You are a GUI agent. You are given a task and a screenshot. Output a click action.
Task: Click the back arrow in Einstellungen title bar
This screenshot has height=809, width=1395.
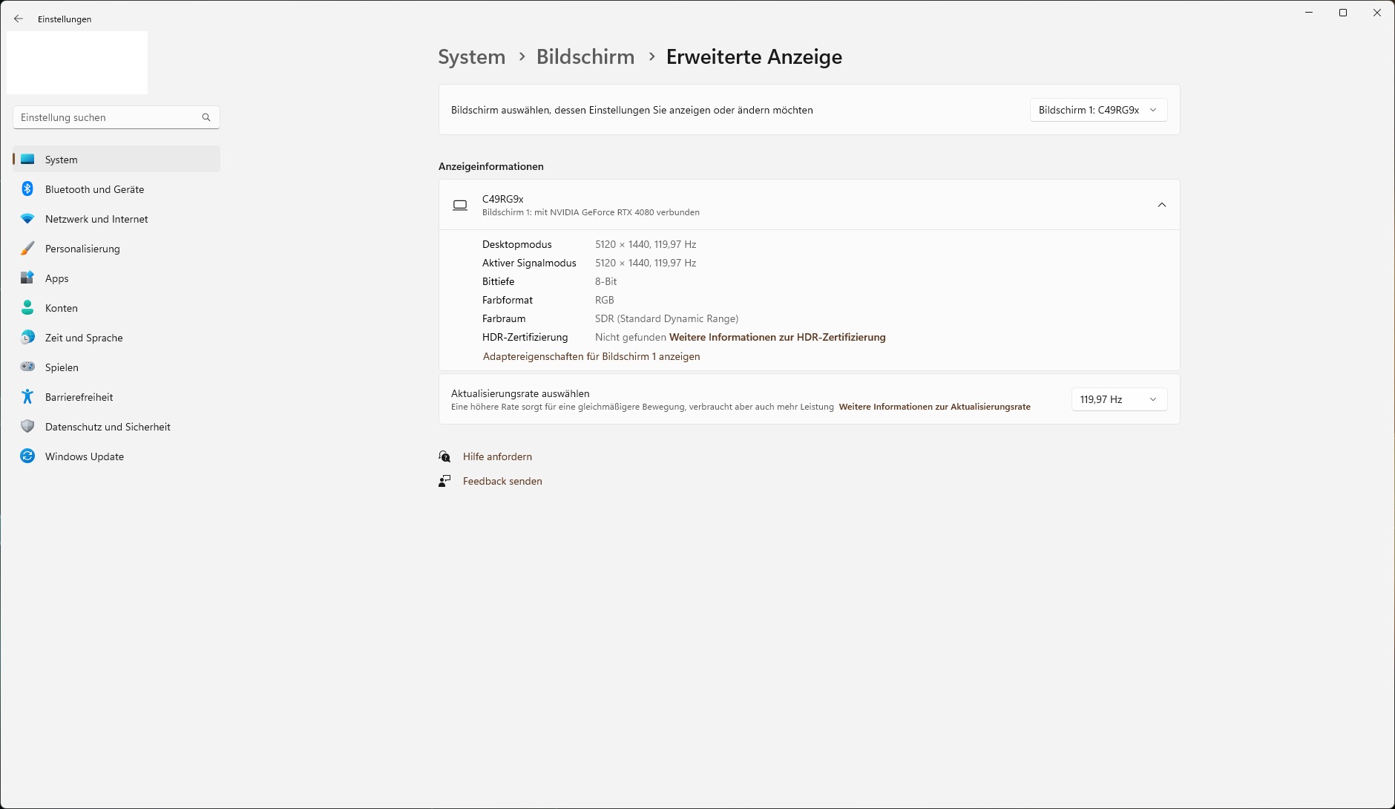[x=19, y=19]
